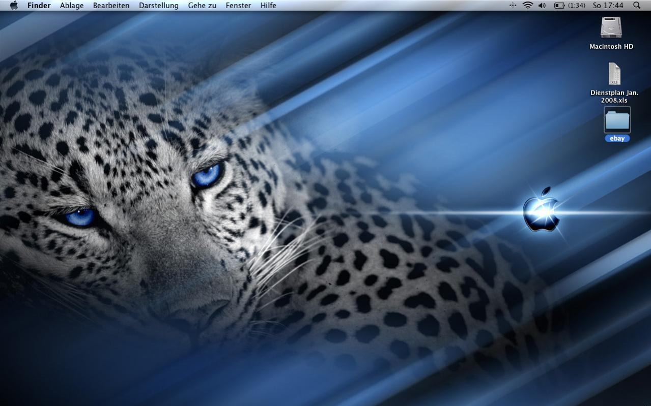Select the Macintosh HD drive icon

coord(611,27)
